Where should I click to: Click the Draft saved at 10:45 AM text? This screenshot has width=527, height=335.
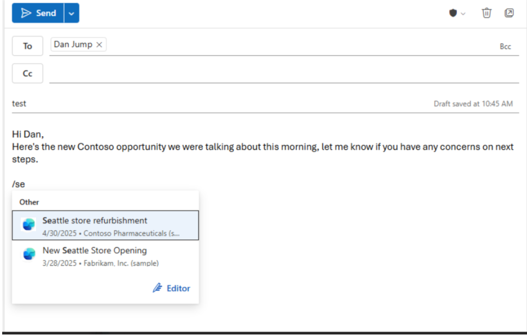475,103
